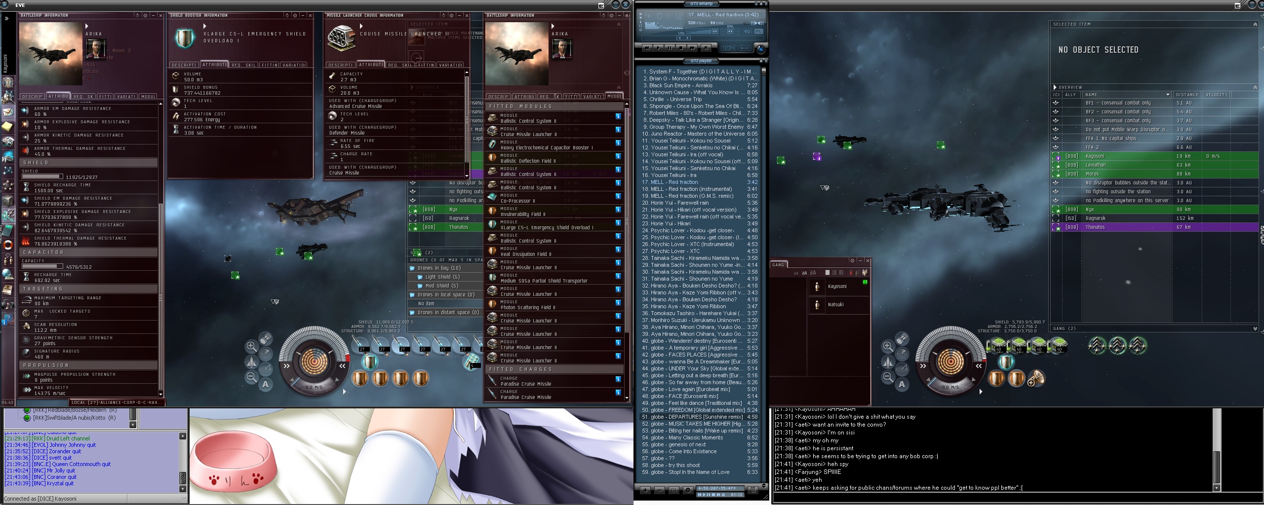Expand 'Drones in bay (10)' group
The width and height of the screenshot is (1264, 505).
(x=412, y=268)
